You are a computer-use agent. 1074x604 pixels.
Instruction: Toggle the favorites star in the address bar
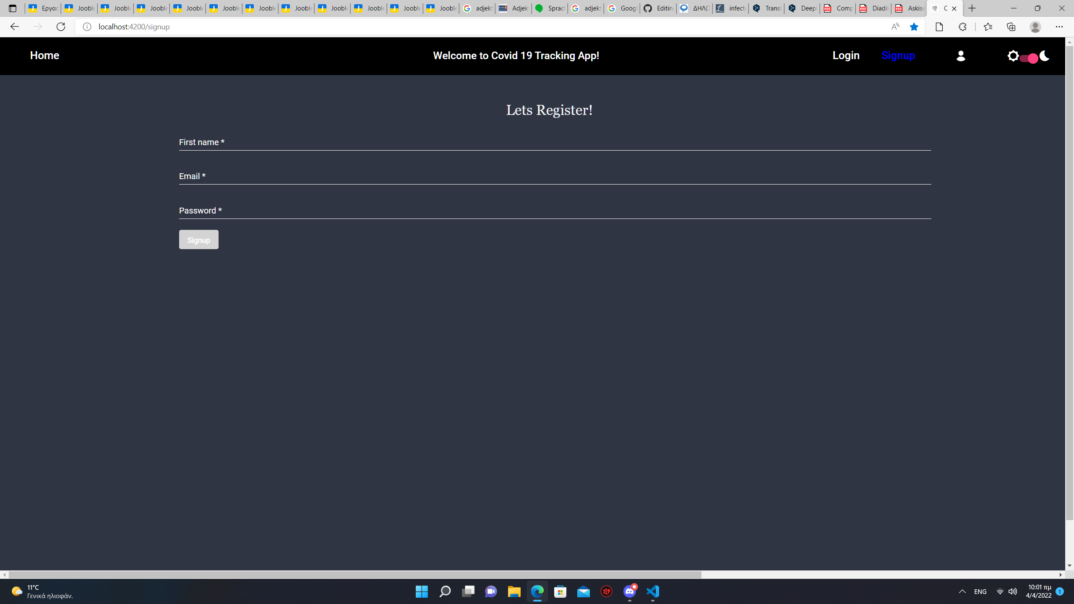pyautogui.click(x=914, y=26)
